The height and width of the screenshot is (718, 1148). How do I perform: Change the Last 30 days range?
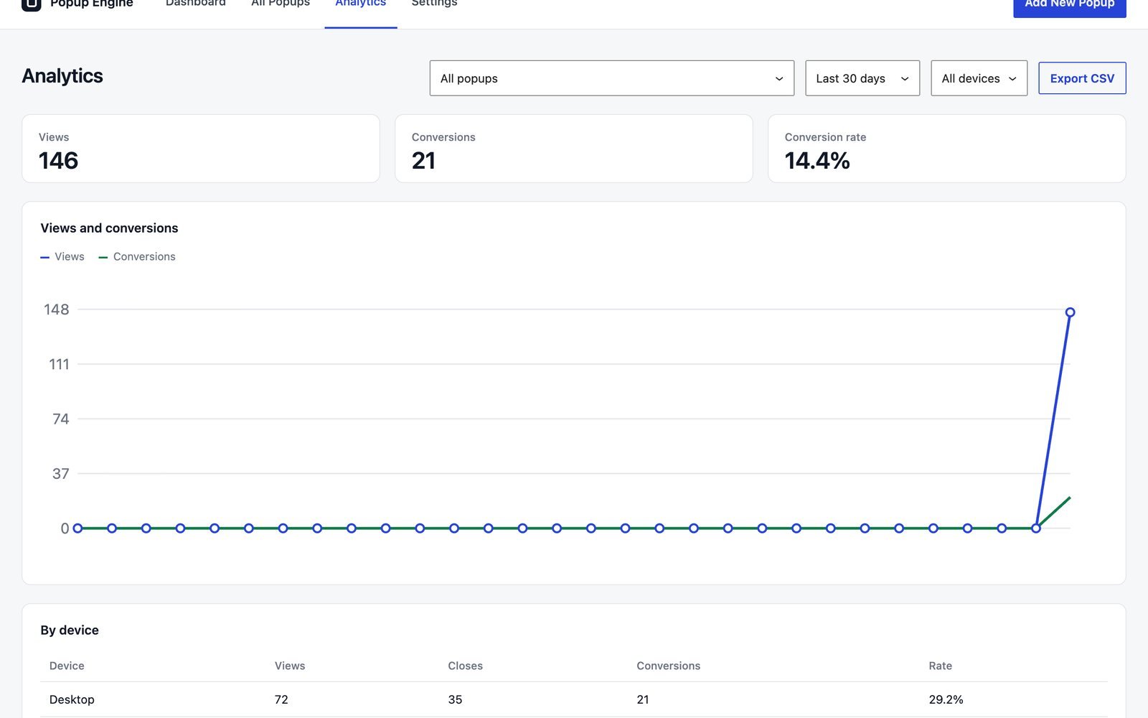tap(862, 78)
